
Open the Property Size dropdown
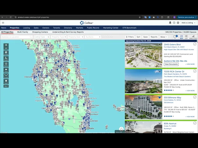[75, 37]
